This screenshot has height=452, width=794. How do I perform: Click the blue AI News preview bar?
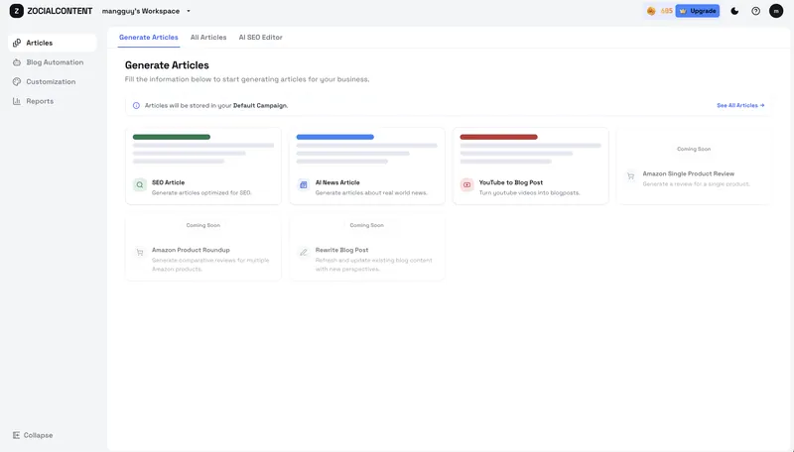coord(334,137)
